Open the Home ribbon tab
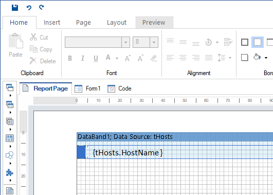This screenshot has width=273, height=195. pyautogui.click(x=19, y=22)
